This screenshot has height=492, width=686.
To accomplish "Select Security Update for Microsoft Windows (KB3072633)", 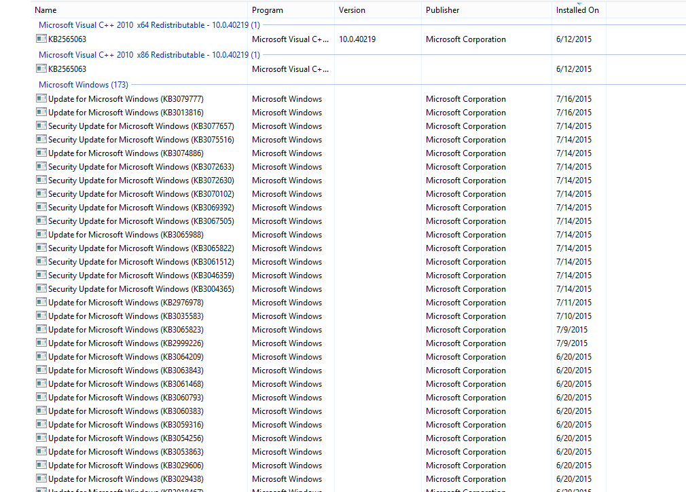I will coord(141,167).
